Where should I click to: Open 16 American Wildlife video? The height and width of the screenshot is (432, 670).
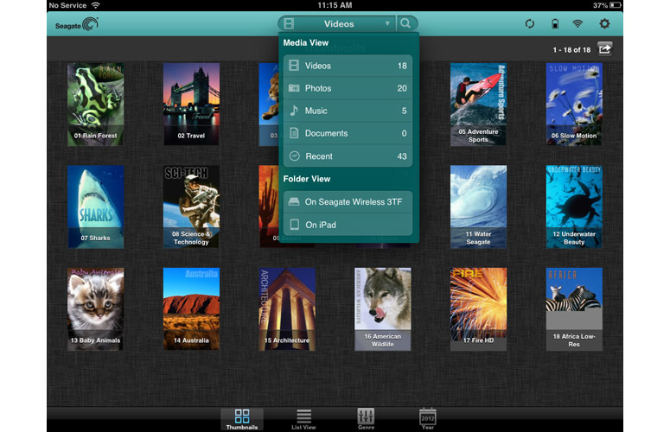[383, 309]
